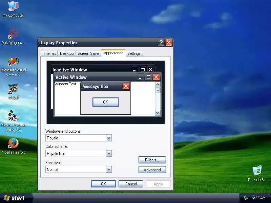Click the Cancel button
The width and height of the screenshot is (271, 203).
pyautogui.click(x=131, y=184)
